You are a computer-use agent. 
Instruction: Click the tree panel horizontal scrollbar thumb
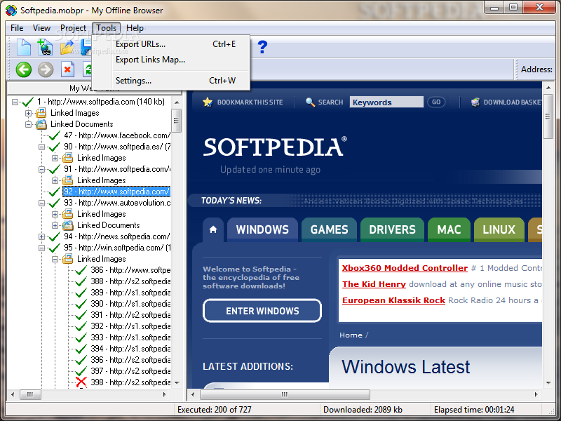[30, 394]
